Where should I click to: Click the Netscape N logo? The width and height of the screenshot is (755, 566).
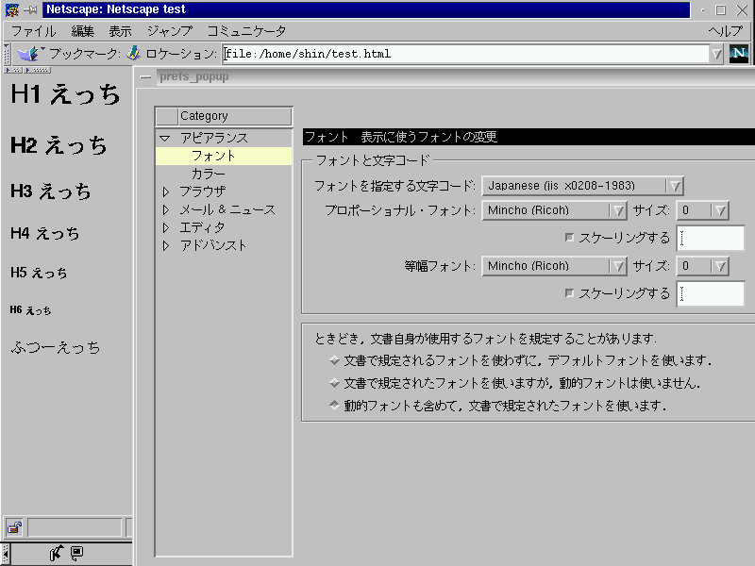(739, 54)
